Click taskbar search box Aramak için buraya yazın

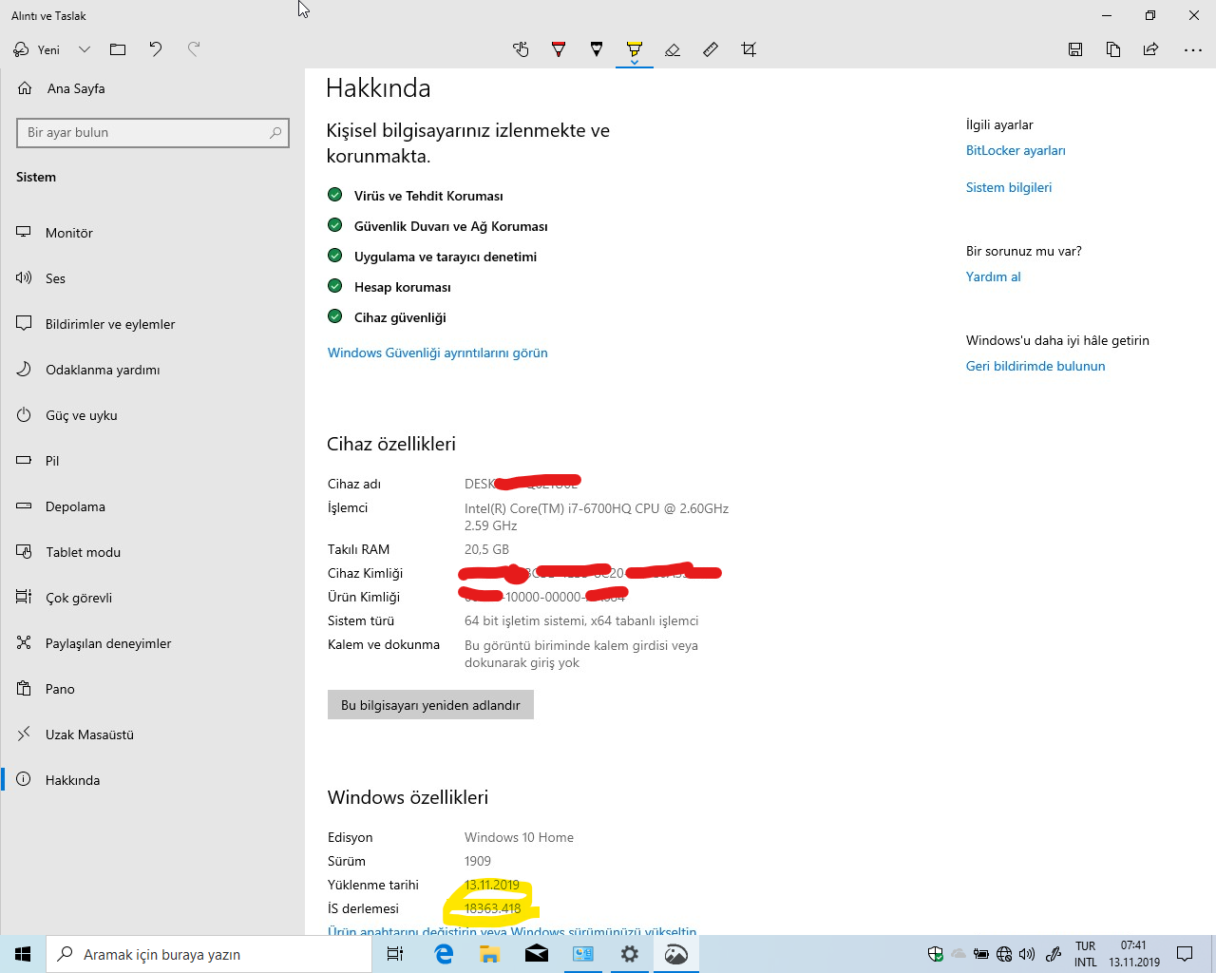[209, 954]
